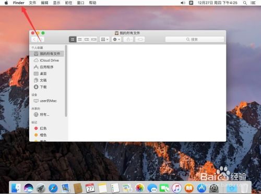
Task: Click the date and time in menu bar
Action: click(x=218, y=3)
